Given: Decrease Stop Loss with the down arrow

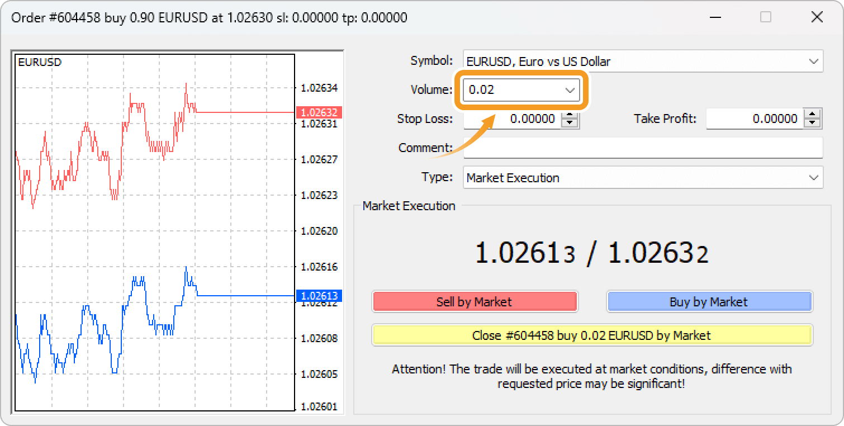Looking at the screenshot, I should (x=570, y=123).
